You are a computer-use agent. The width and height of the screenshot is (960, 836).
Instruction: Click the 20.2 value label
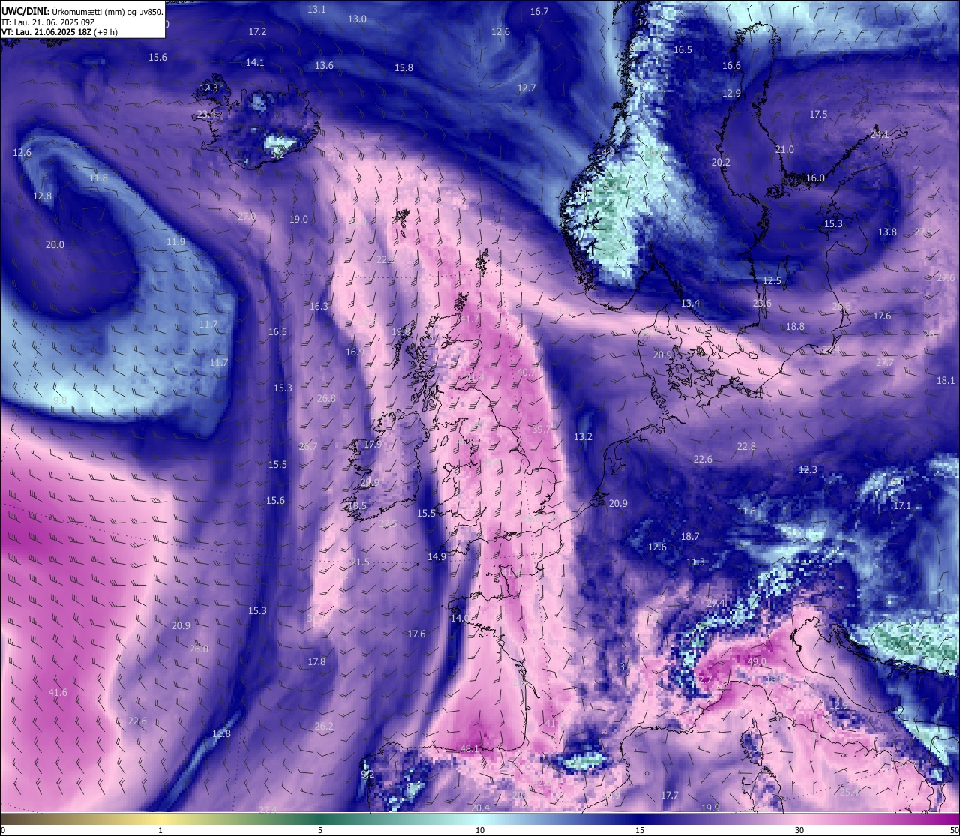[x=721, y=163]
